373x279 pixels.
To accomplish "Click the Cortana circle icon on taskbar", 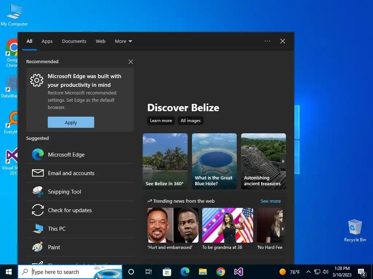I will point(131,272).
